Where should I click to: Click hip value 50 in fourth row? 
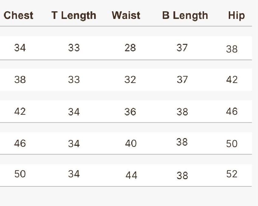[x=232, y=143]
